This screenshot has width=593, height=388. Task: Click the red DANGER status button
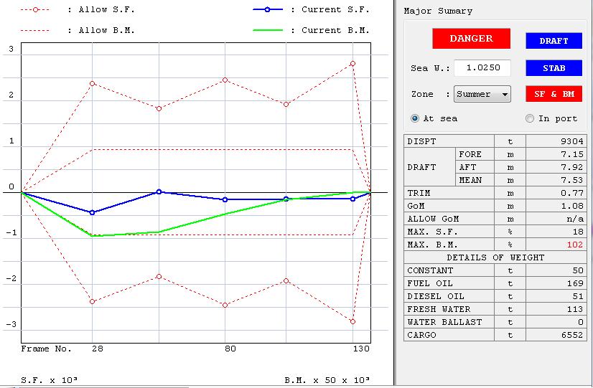[471, 39]
